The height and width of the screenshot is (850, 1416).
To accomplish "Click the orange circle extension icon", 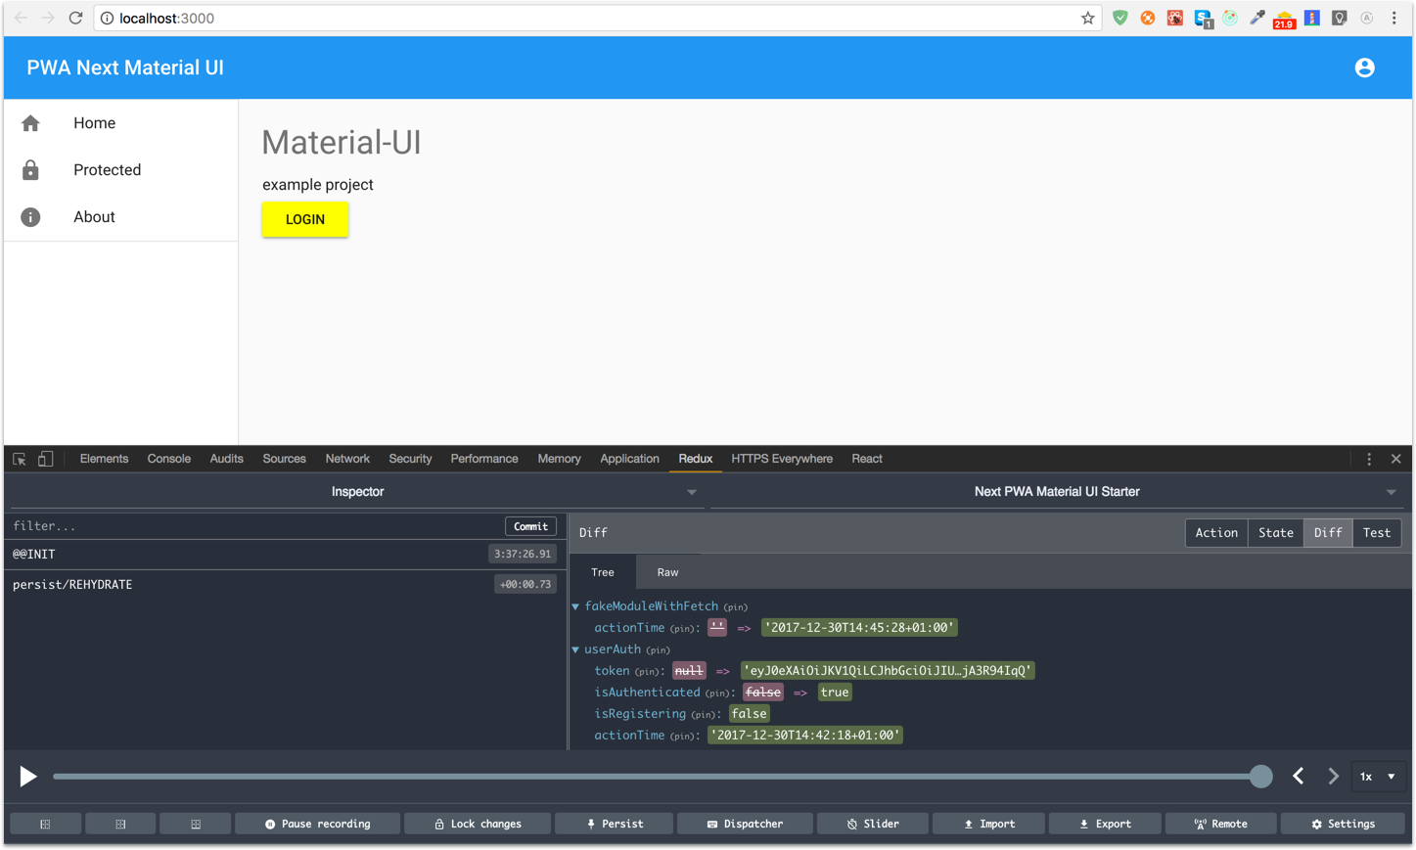I will (x=1148, y=18).
